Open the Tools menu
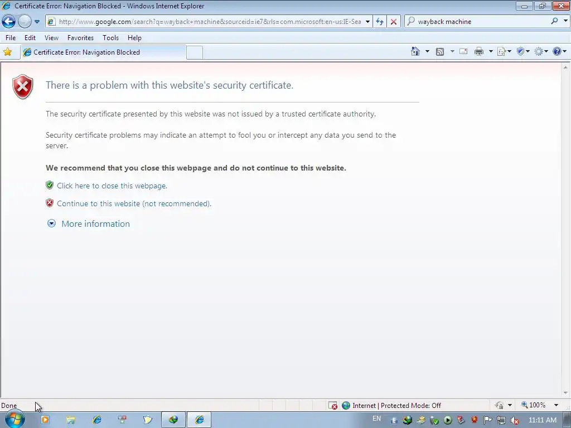 click(x=111, y=38)
